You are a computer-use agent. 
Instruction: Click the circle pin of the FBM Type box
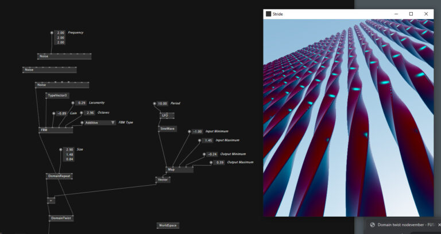point(82,123)
